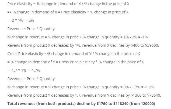The width and height of the screenshot is (171, 109).
Task: Click the line '% change in demand of X = Price elasticity'
Action: (68, 12)
